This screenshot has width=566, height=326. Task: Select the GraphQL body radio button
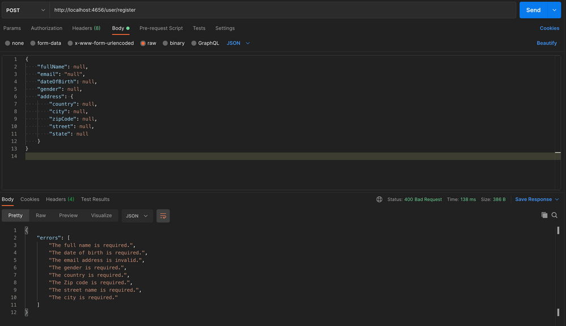point(194,44)
